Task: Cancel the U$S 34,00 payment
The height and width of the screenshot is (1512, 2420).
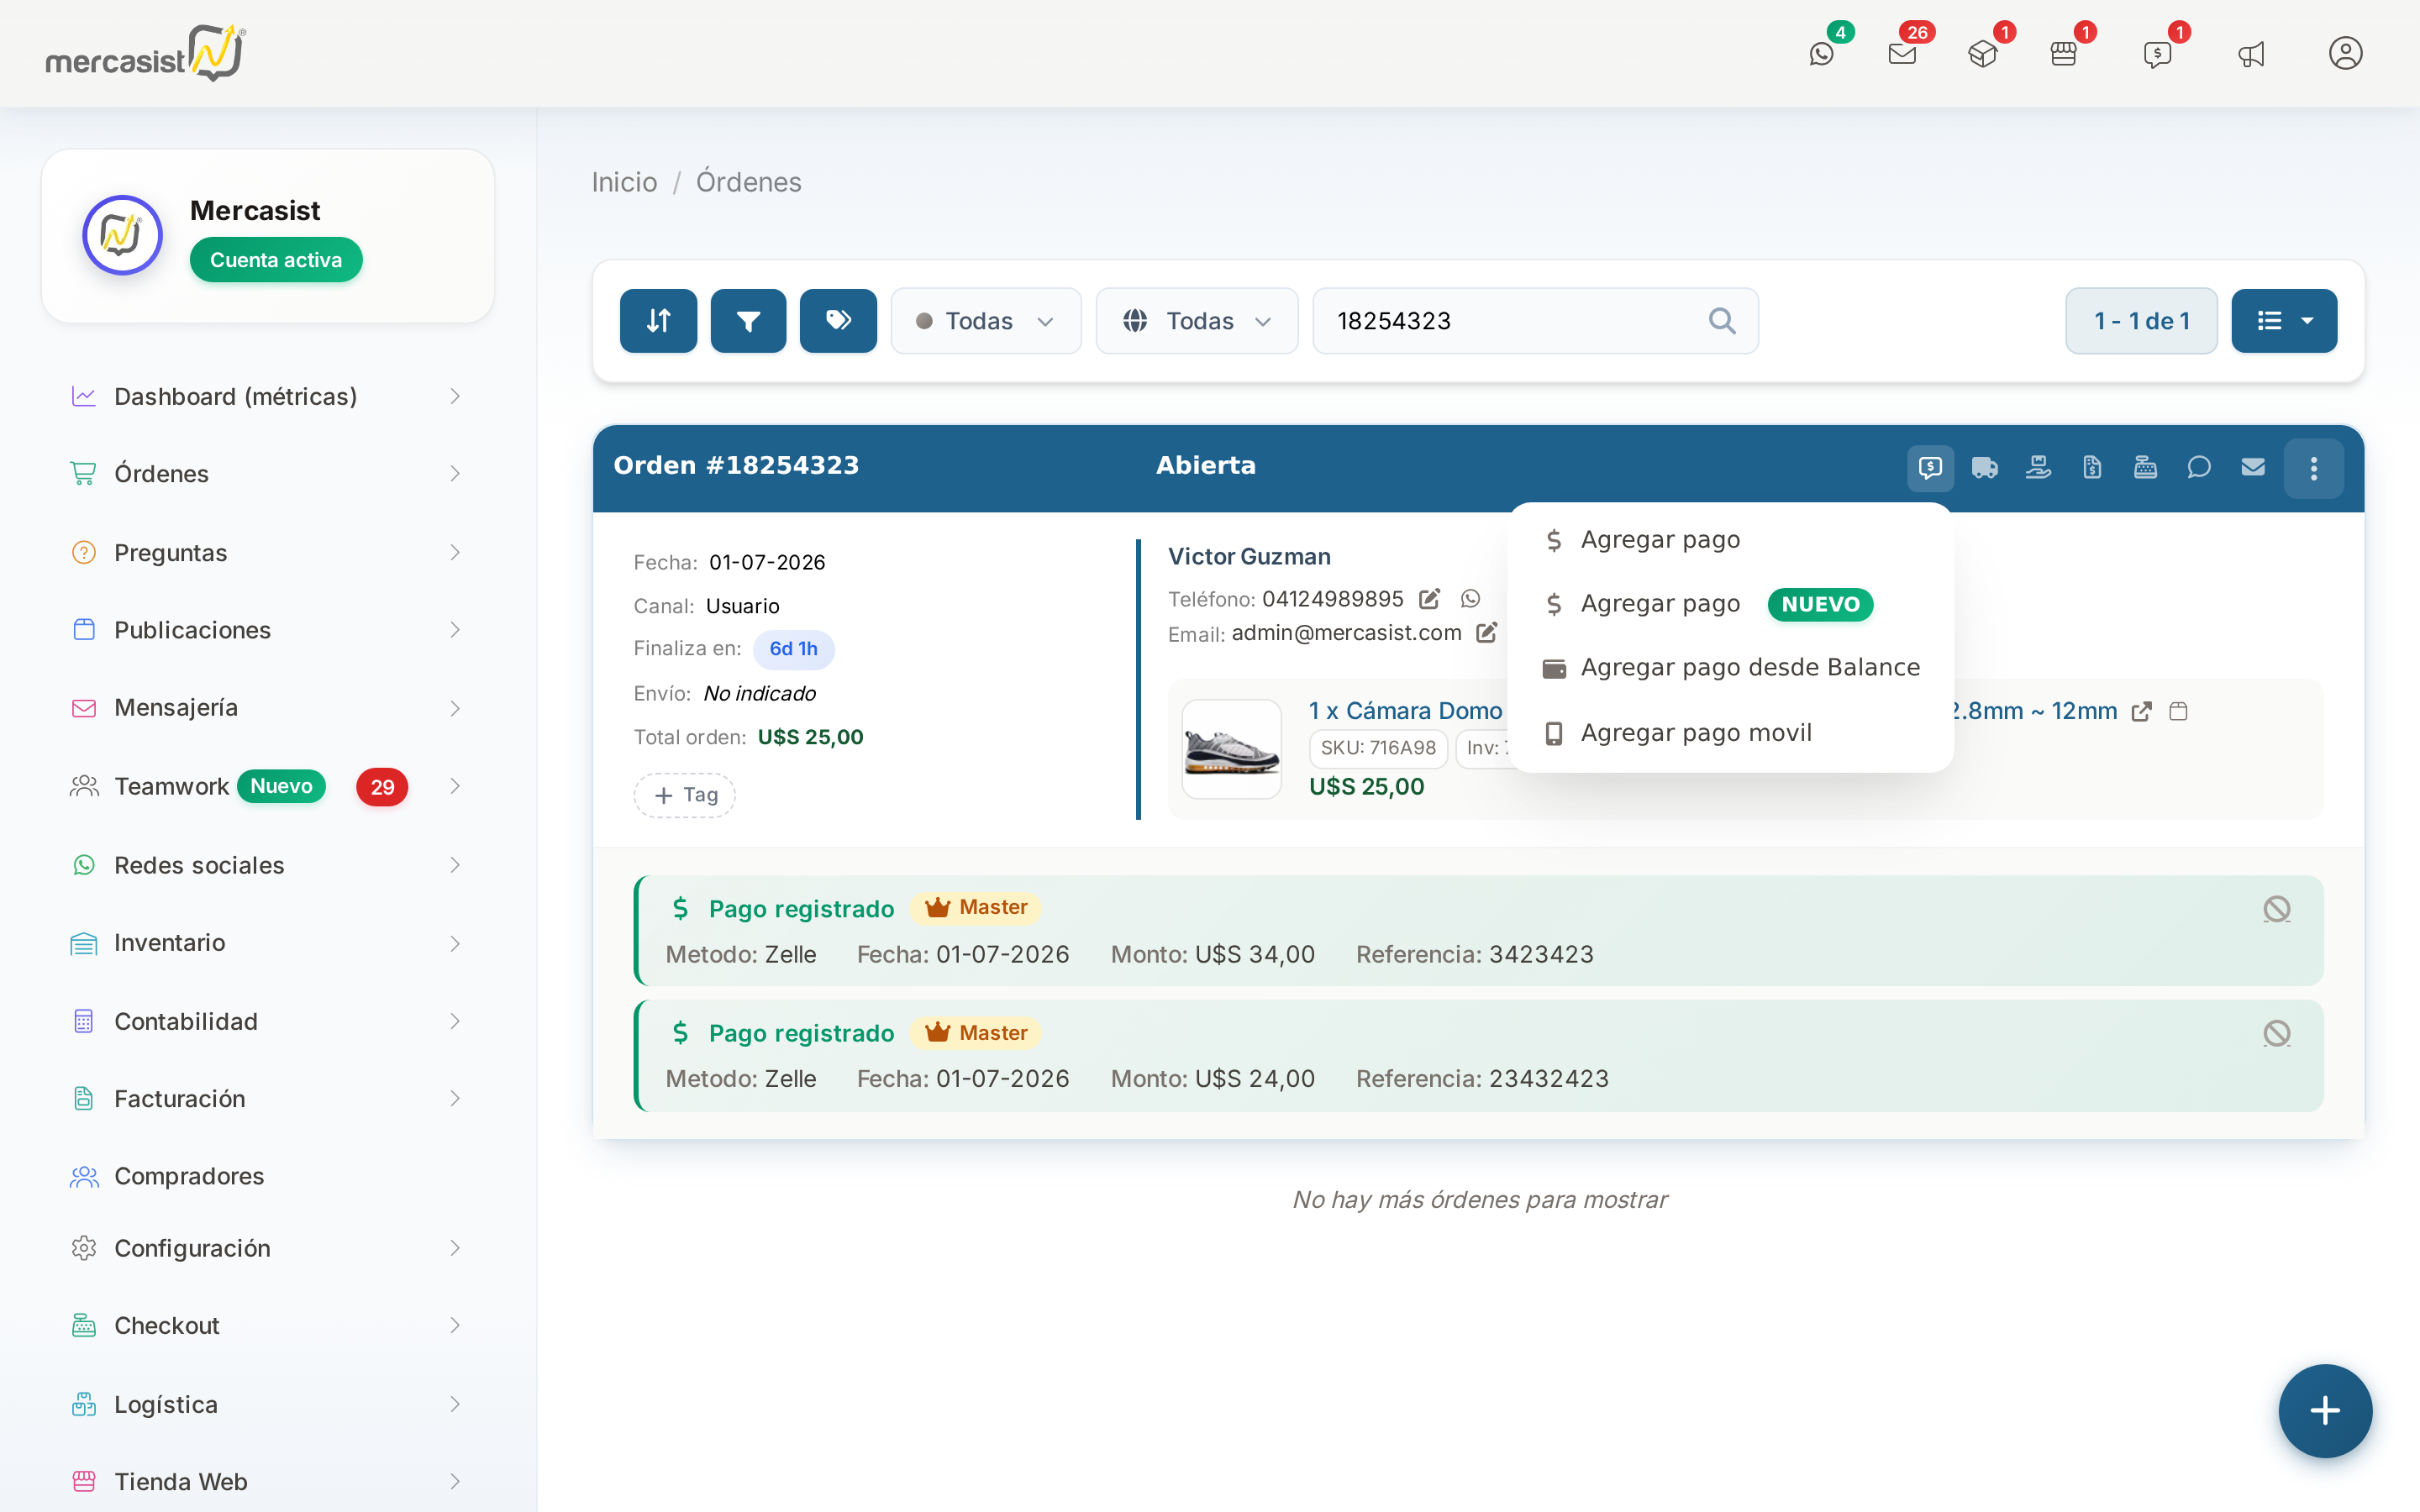Action: pos(2277,909)
